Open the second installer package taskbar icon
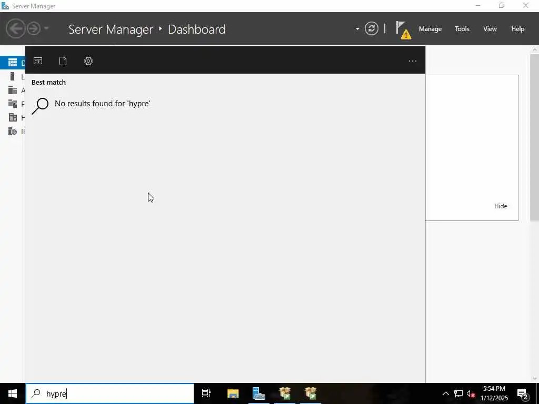 click(x=311, y=393)
